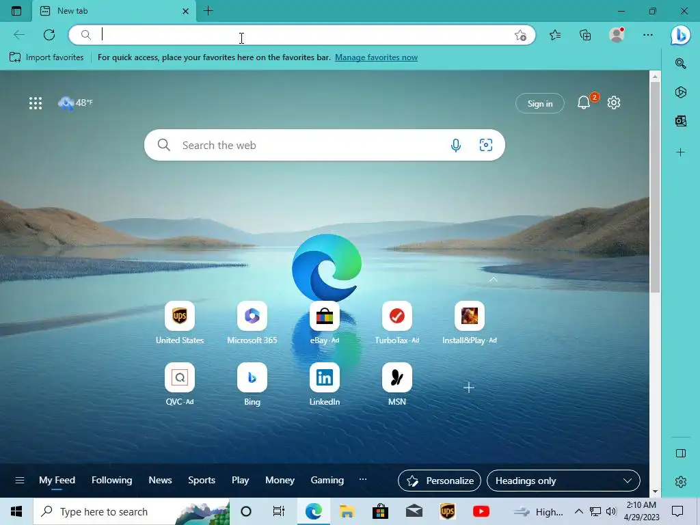This screenshot has width=700, height=525.
Task: Focus the browser address bar
Action: pyautogui.click(x=301, y=35)
